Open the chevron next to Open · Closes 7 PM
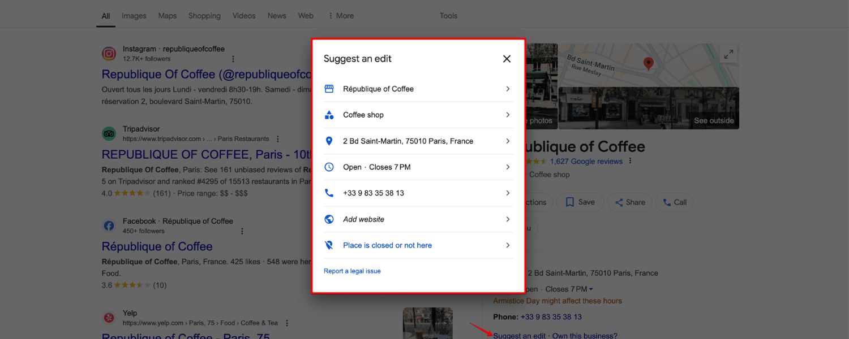Image resolution: width=849 pixels, height=339 pixels. point(508,167)
